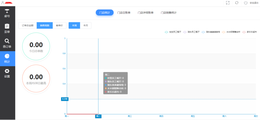This screenshot has height=120, width=260.
Task: Click the power icon to log out
Action: [246, 3]
